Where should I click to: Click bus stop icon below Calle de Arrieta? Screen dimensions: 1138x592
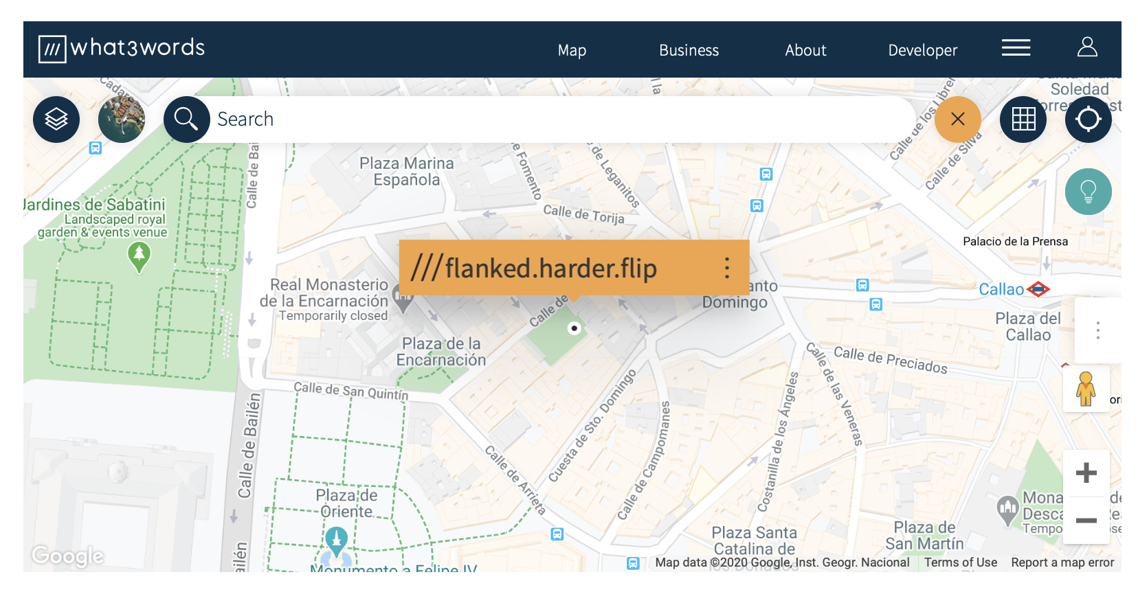tap(557, 534)
